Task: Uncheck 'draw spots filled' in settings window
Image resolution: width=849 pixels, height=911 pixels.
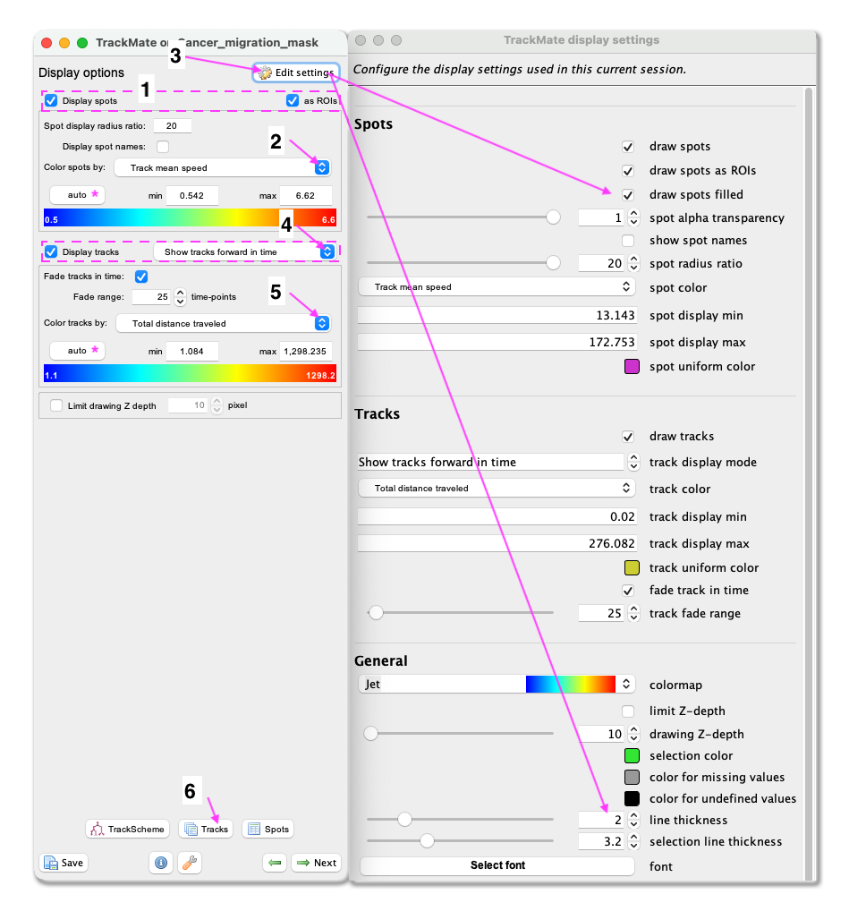Action: point(628,194)
